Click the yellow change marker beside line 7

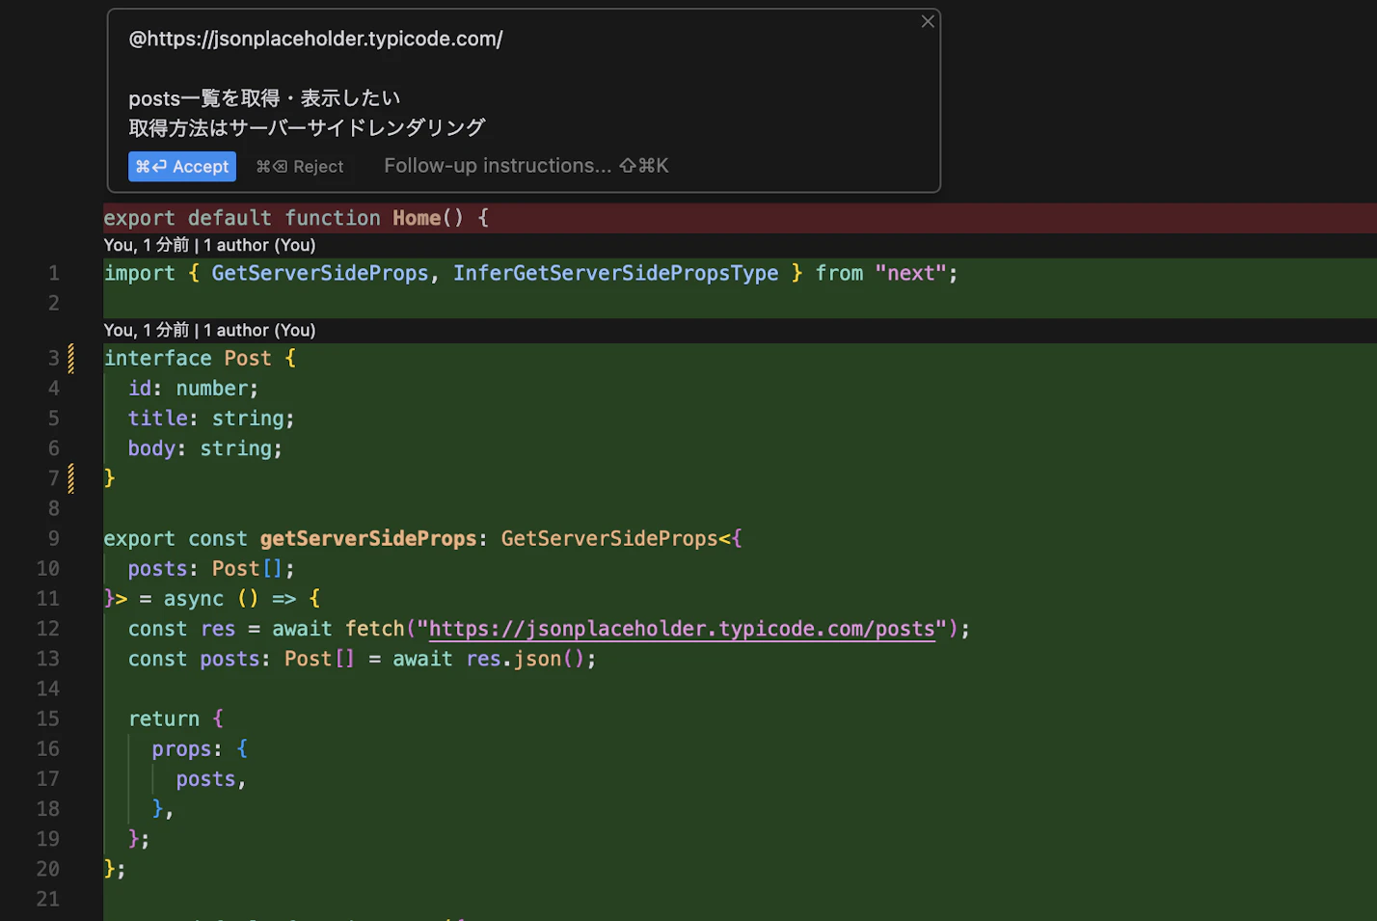(71, 478)
